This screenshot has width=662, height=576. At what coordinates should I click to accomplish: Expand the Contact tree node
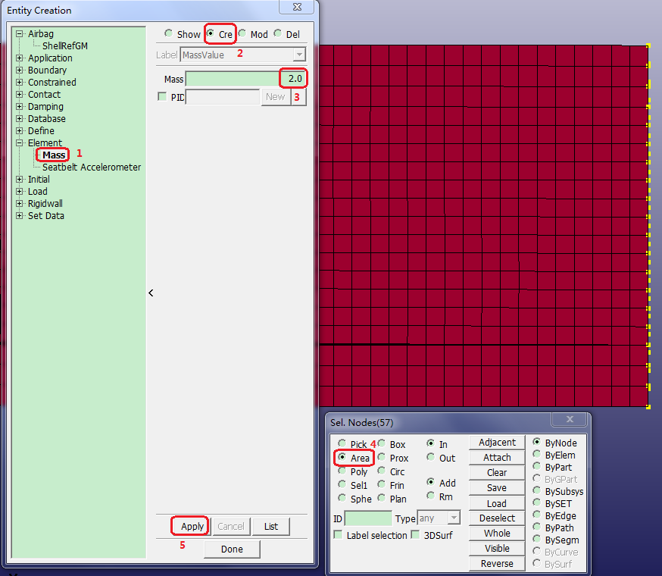(20, 95)
